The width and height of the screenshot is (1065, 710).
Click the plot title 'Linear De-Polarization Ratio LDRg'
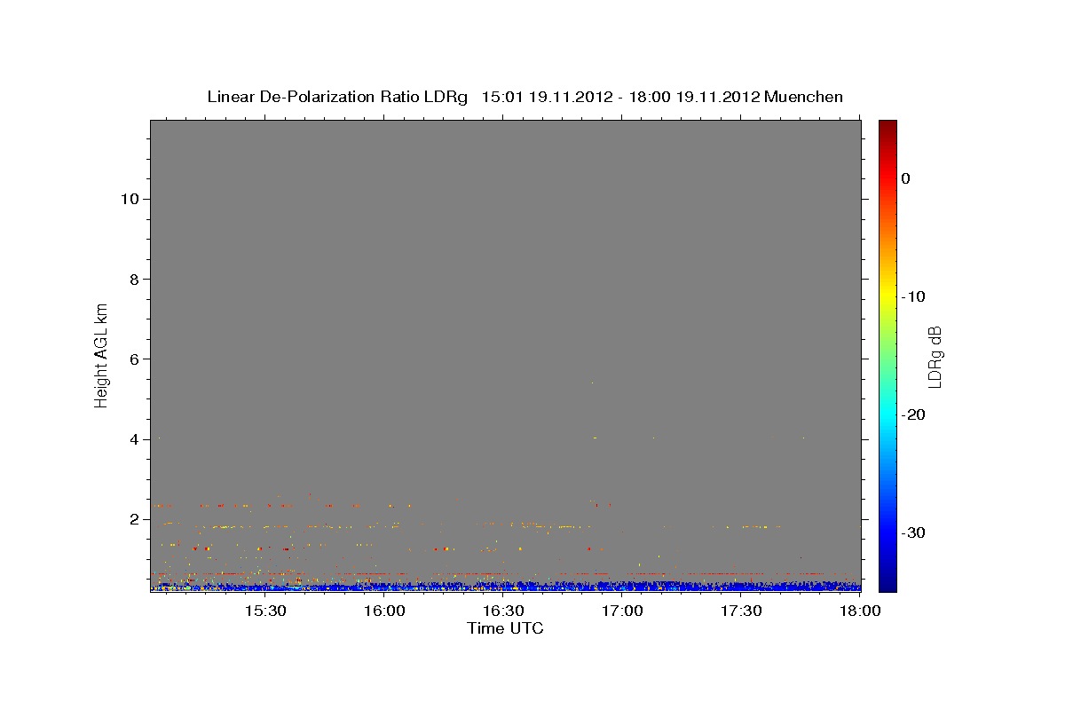click(x=336, y=97)
